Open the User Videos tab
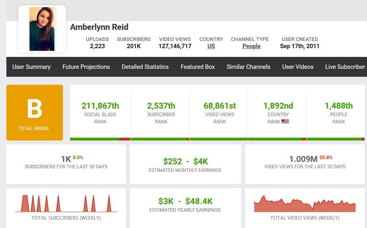The width and height of the screenshot is (367, 228). coord(298,67)
